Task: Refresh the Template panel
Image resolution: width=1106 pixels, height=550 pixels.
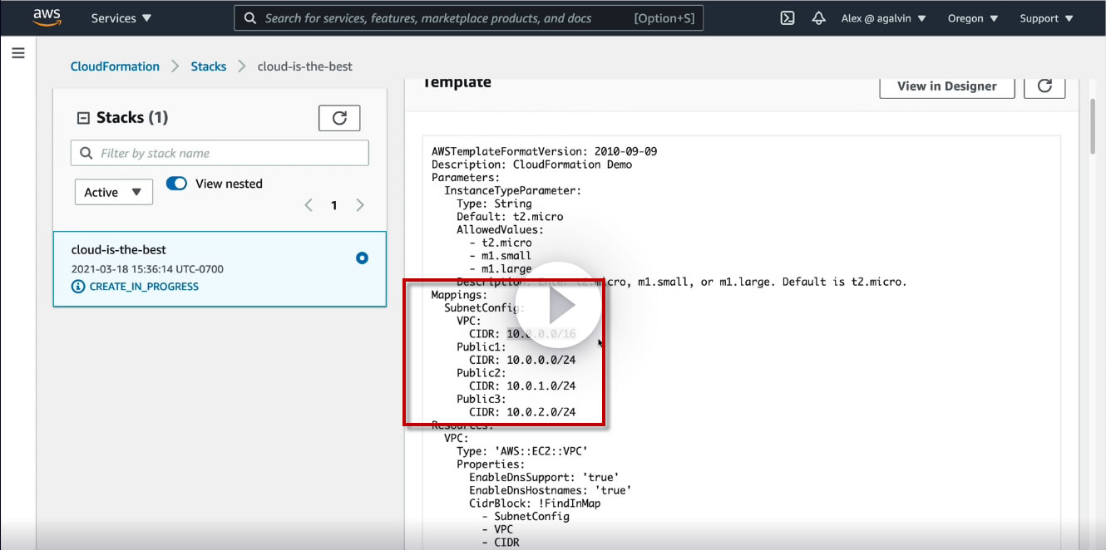Action: point(1045,86)
